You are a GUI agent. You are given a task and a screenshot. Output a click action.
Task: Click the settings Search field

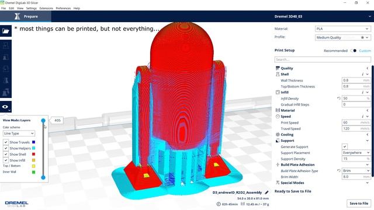(x=323, y=60)
